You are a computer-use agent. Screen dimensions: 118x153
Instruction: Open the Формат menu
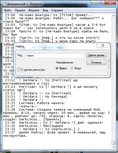(34, 10)
